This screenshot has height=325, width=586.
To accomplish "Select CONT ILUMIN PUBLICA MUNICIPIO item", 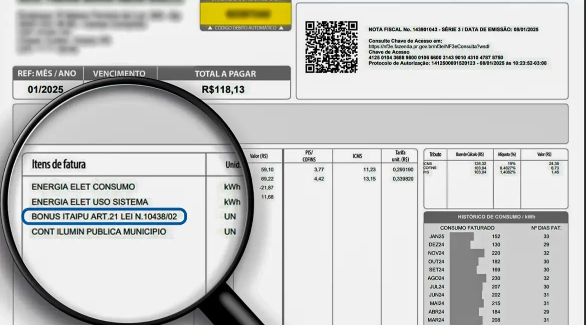I will pos(99,232).
